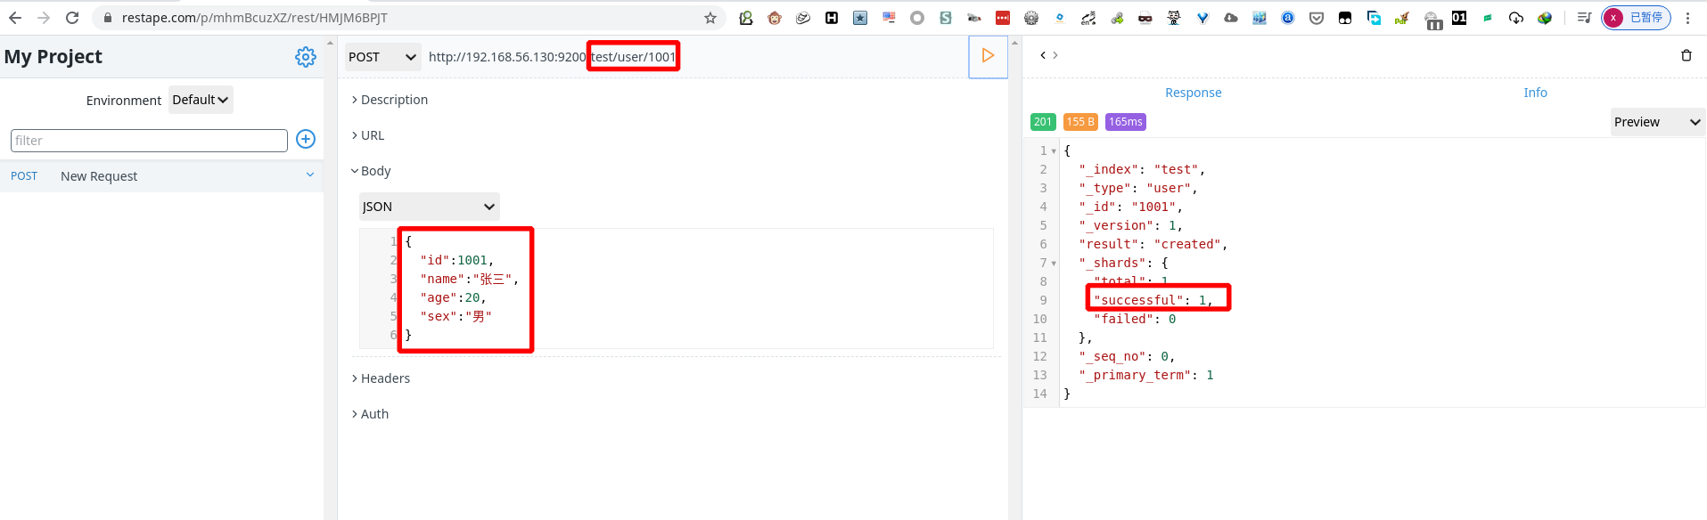Open the '01' extension icon
Image resolution: width=1707 pixels, height=520 pixels.
pos(1459,18)
